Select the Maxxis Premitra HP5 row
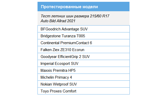Viewport: 167px width, 96px height. pos(83,70)
